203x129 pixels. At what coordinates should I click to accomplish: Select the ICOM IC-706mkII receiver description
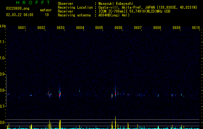point(134,11)
